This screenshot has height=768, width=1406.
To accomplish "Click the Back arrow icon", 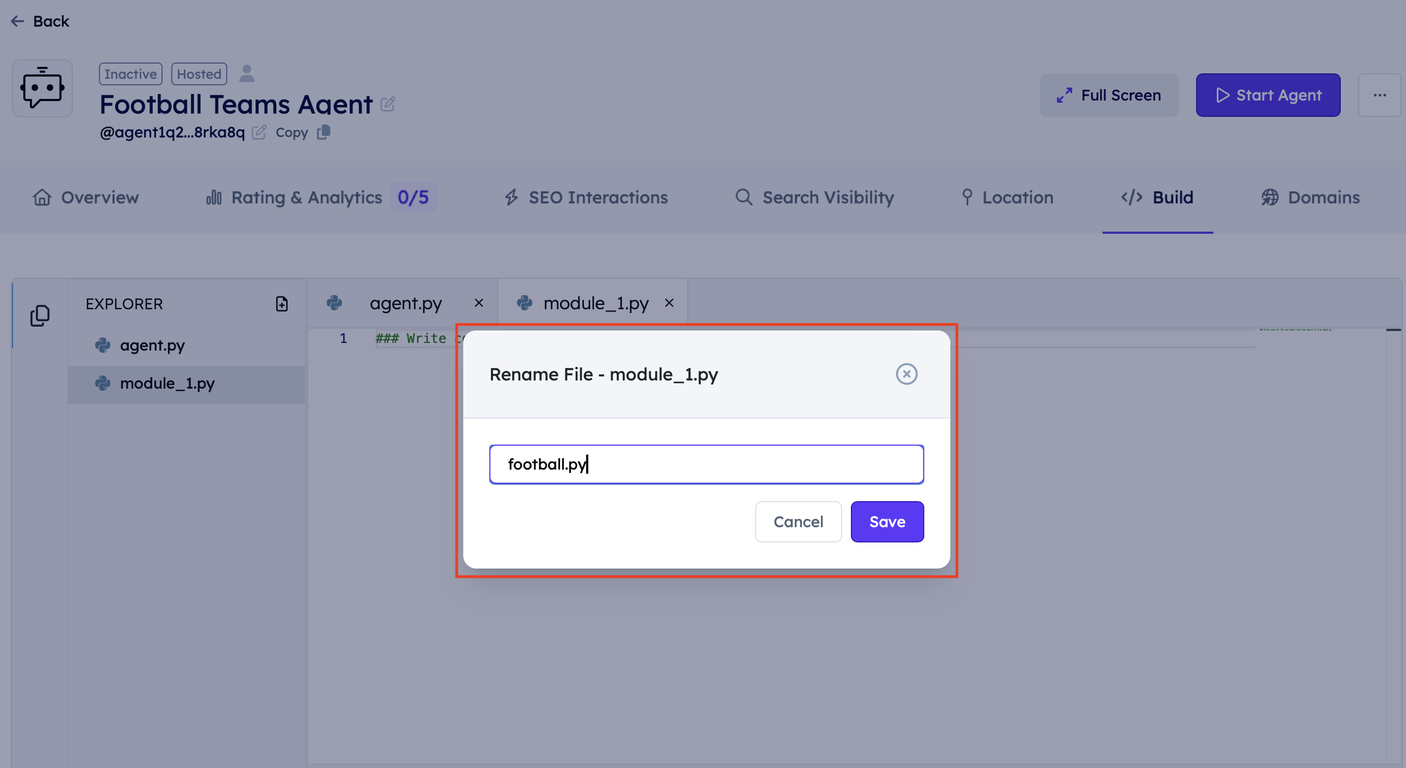I will point(17,21).
